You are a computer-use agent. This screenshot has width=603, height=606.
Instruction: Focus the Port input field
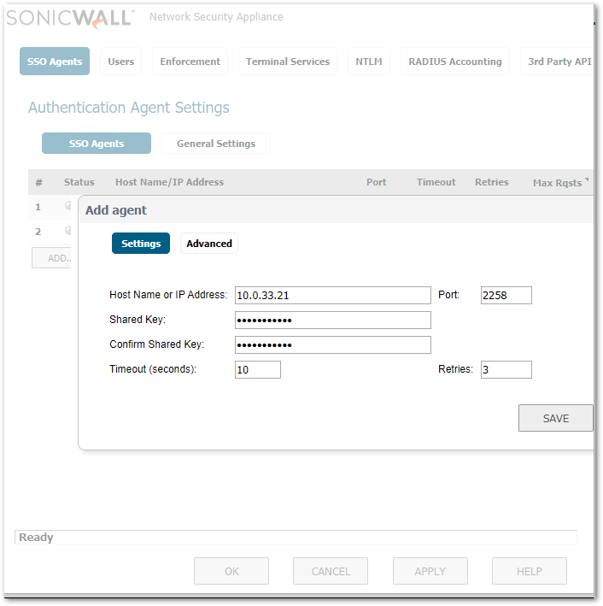pyautogui.click(x=506, y=295)
